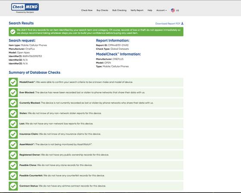Click the checkmark in green banner
The image size is (241, 193).
(x=13, y=32)
